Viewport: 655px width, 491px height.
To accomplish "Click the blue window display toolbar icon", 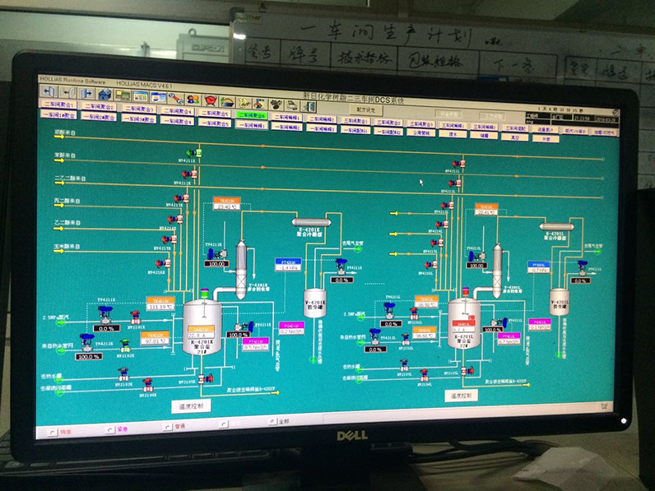I will click(158, 96).
